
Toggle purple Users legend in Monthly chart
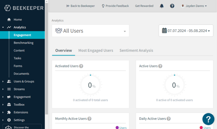point(121,128)
